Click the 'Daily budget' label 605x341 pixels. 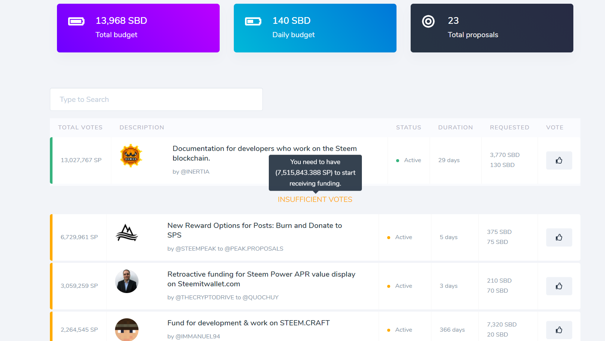point(294,35)
